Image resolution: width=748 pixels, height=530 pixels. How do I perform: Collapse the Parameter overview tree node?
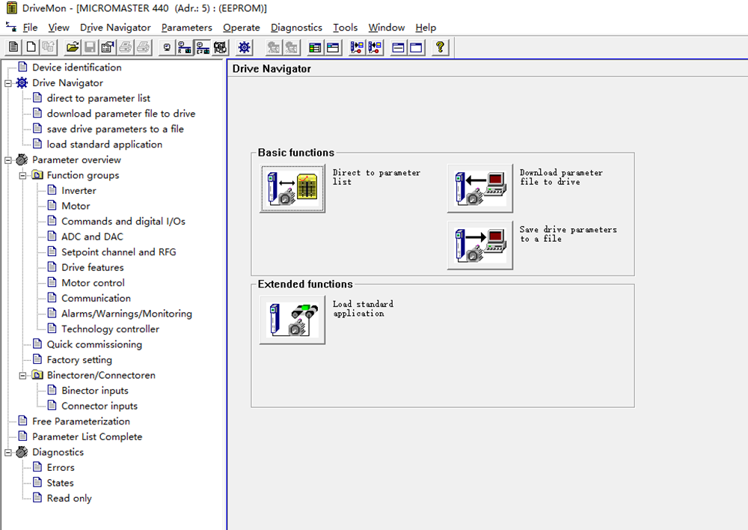coord(8,160)
